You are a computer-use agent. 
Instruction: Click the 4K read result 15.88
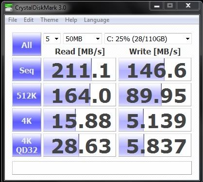[80, 120]
